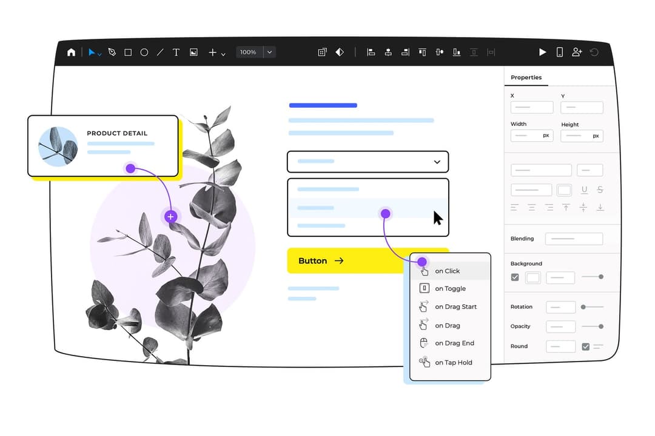Open the dropdown field on canvas

(x=368, y=162)
